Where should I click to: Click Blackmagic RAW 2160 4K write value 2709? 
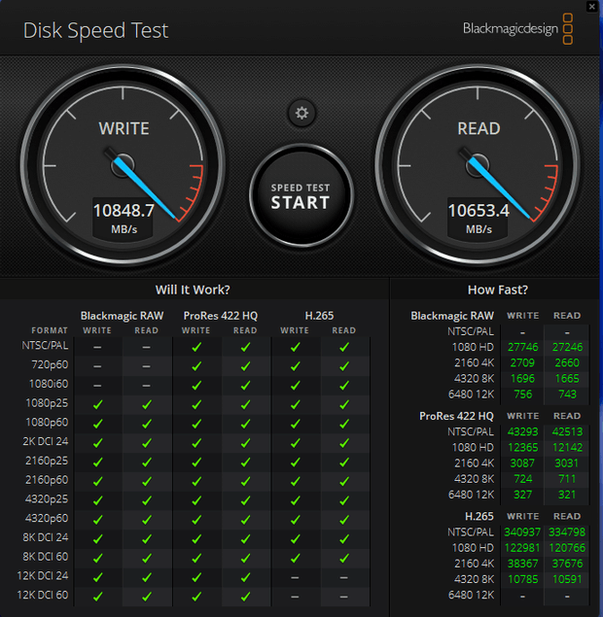[x=522, y=362]
